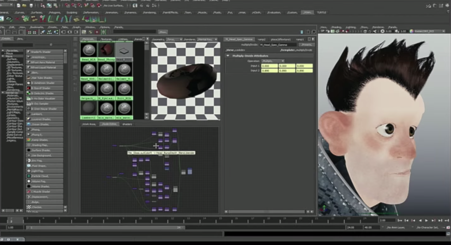Click the first Input 1 value field
The image size is (451, 245).
(270, 66)
